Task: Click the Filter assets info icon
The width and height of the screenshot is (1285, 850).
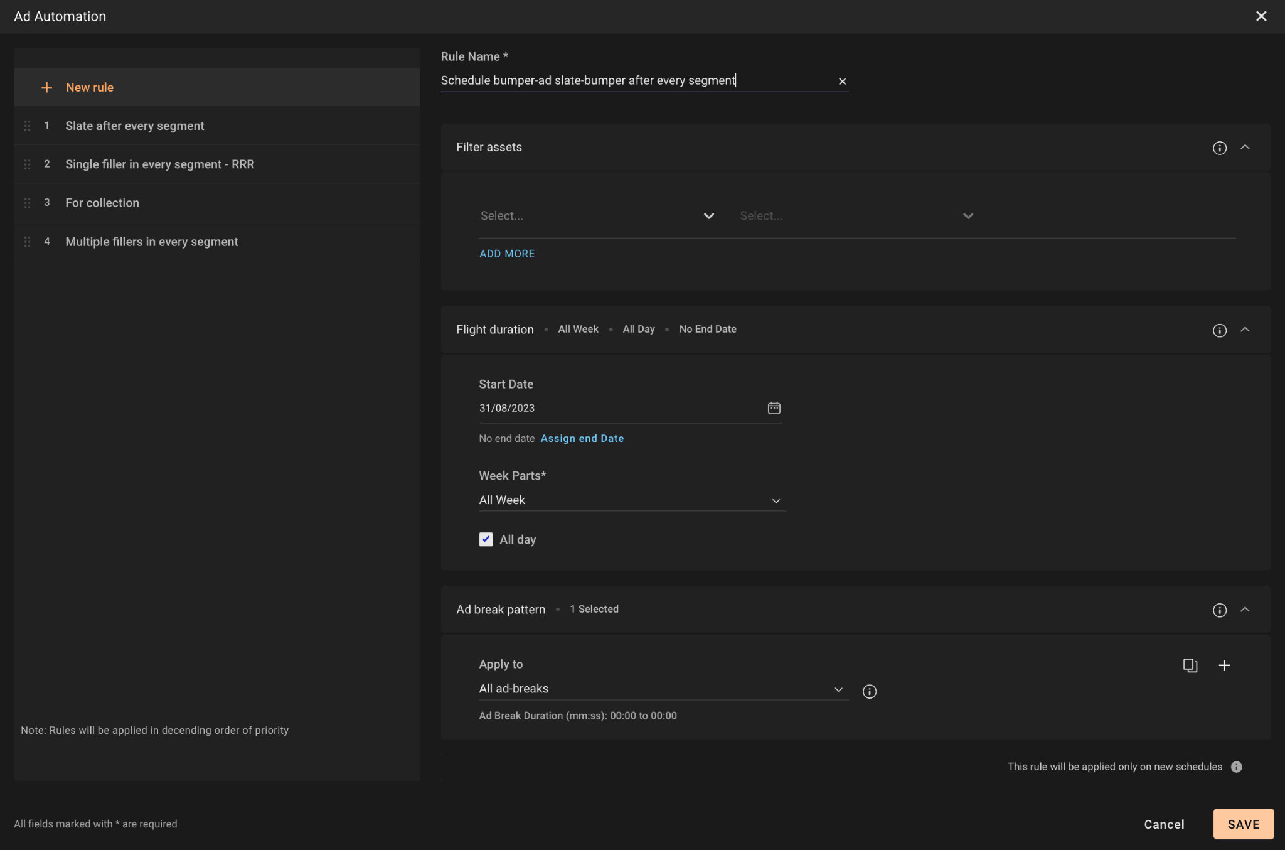Action: point(1219,148)
